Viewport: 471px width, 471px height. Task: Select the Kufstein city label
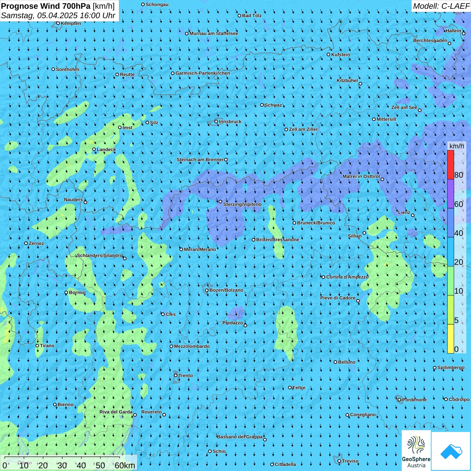[340, 55]
